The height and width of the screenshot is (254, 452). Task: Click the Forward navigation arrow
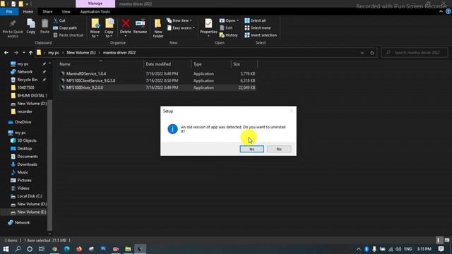pyautogui.click(x=16, y=53)
